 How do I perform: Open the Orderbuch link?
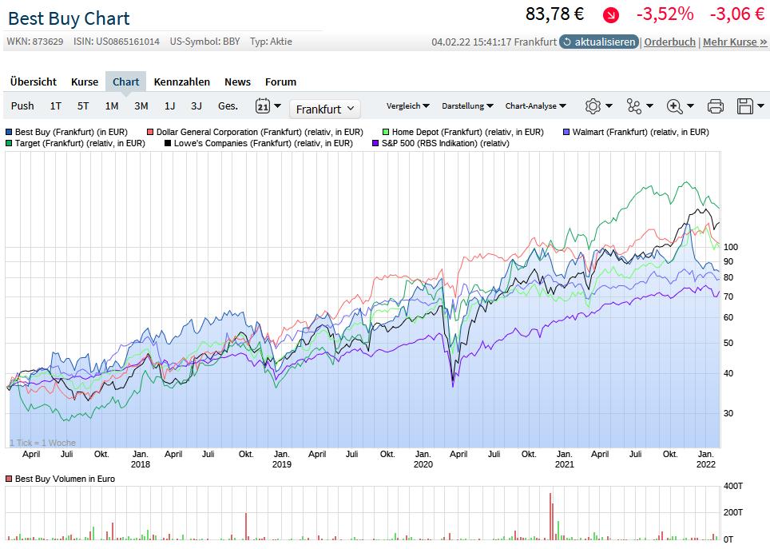click(x=670, y=42)
